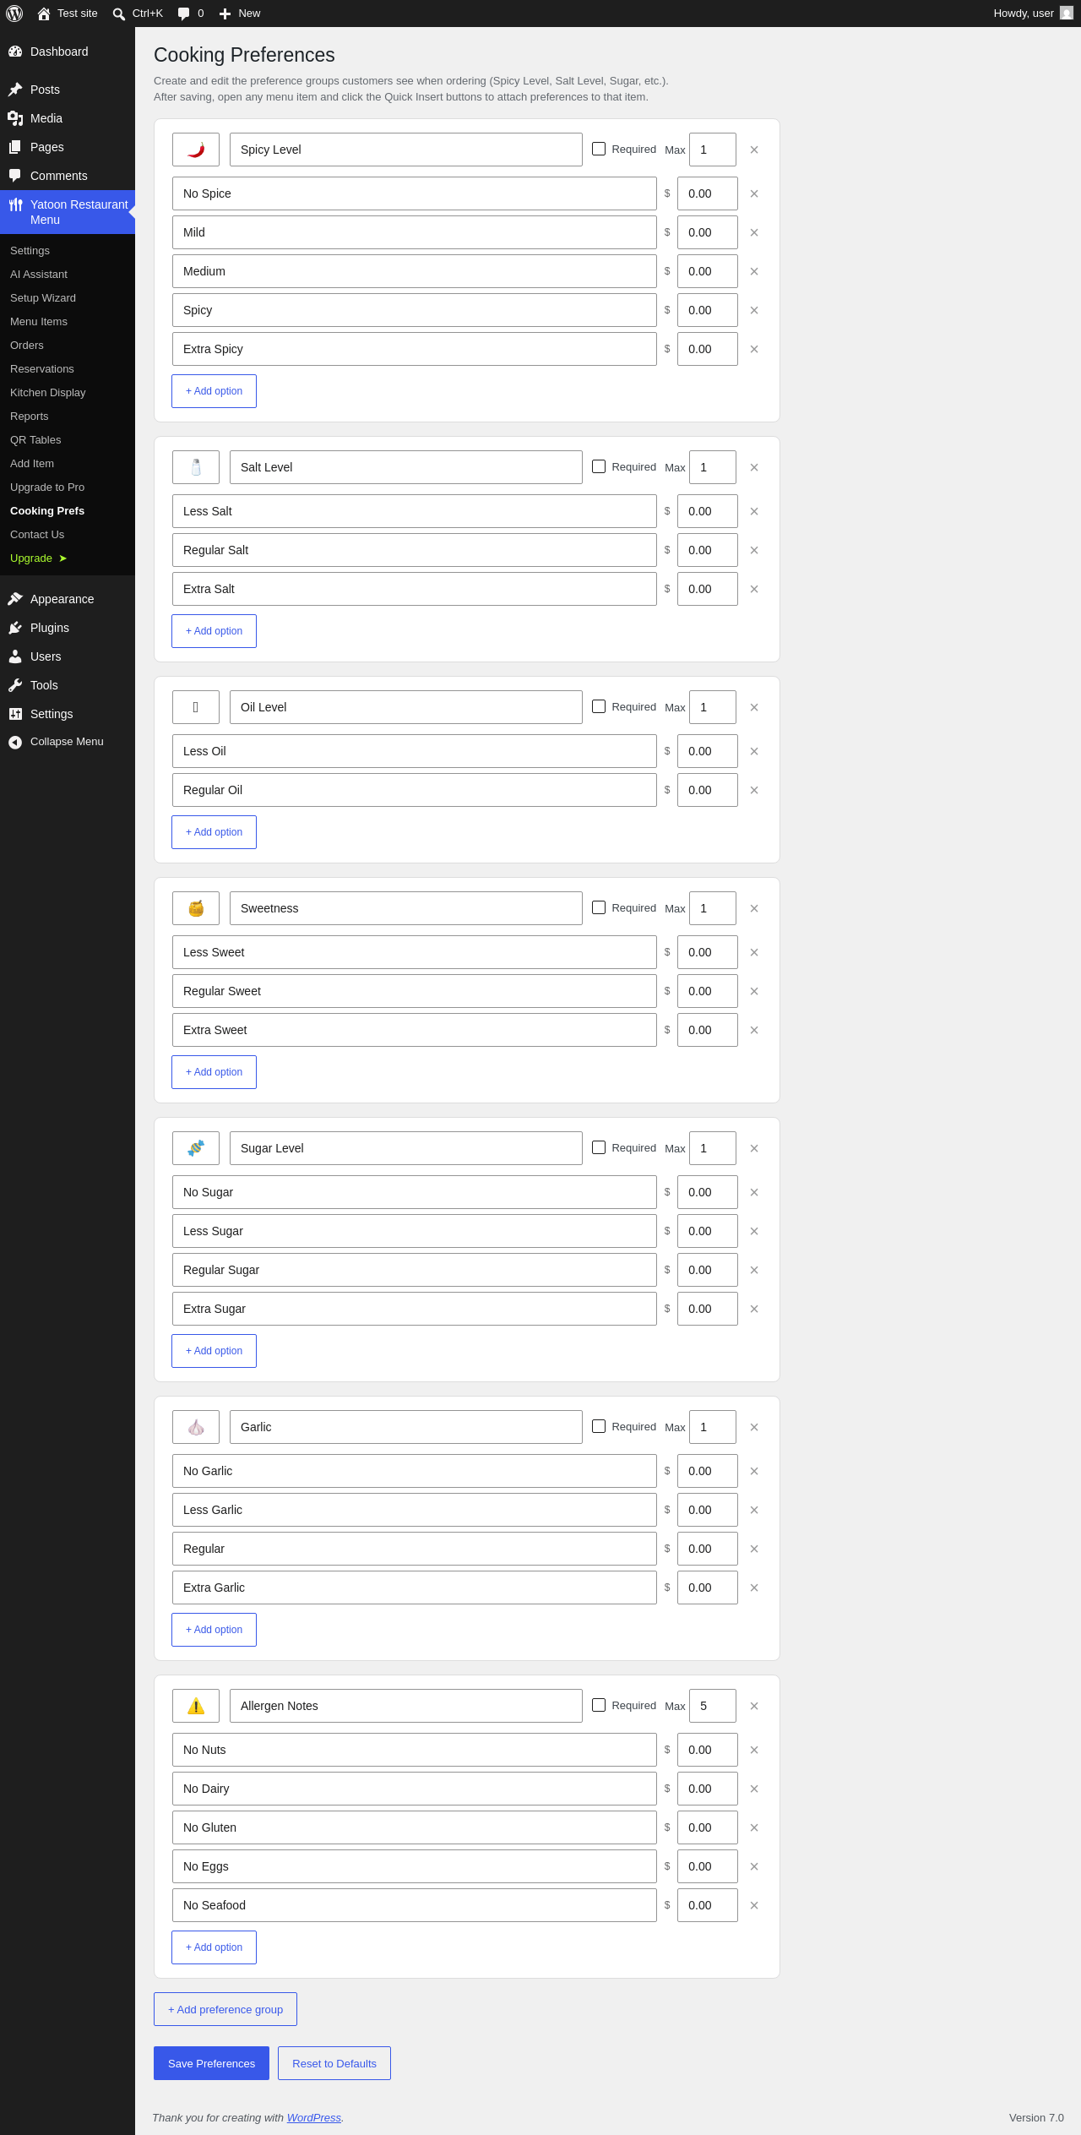Screen dimensions: 1081x2135
Task: Click the chili pepper emoji icon field
Action: click(x=196, y=150)
